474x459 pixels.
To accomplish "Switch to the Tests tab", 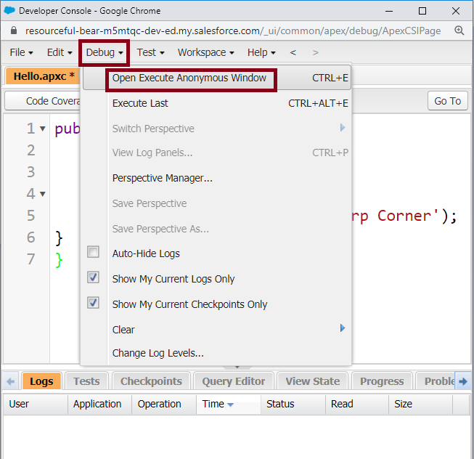I will [x=86, y=381].
